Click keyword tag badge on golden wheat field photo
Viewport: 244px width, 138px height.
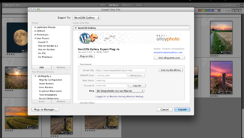(x=34, y=128)
